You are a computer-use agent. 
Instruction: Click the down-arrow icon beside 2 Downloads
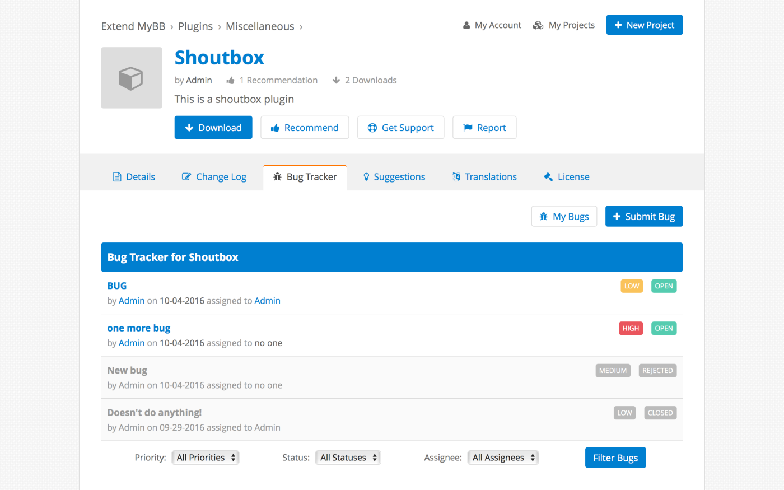click(336, 81)
